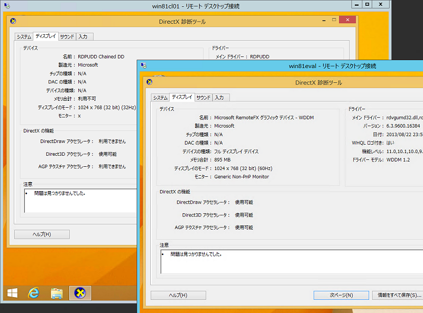
Task: Click '11.0,10.1,10.0,9' feature level value
Action: (404, 151)
